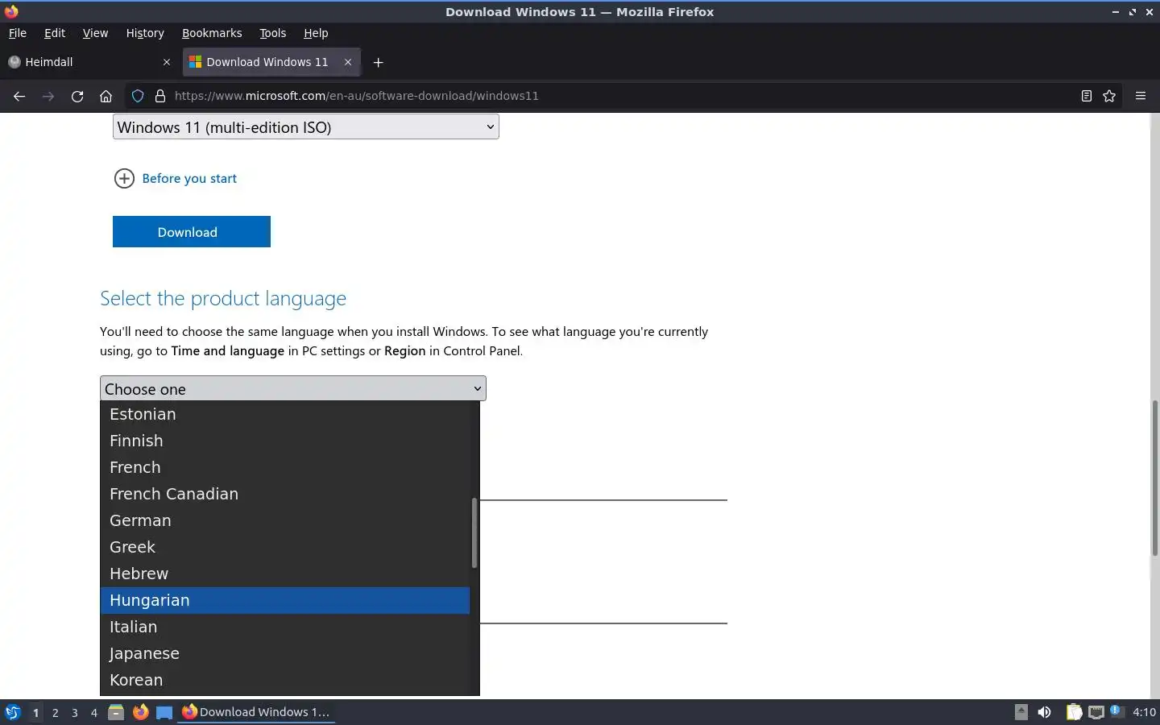This screenshot has height=725, width=1160.
Task: Open the Before you start link
Action: 189,179
